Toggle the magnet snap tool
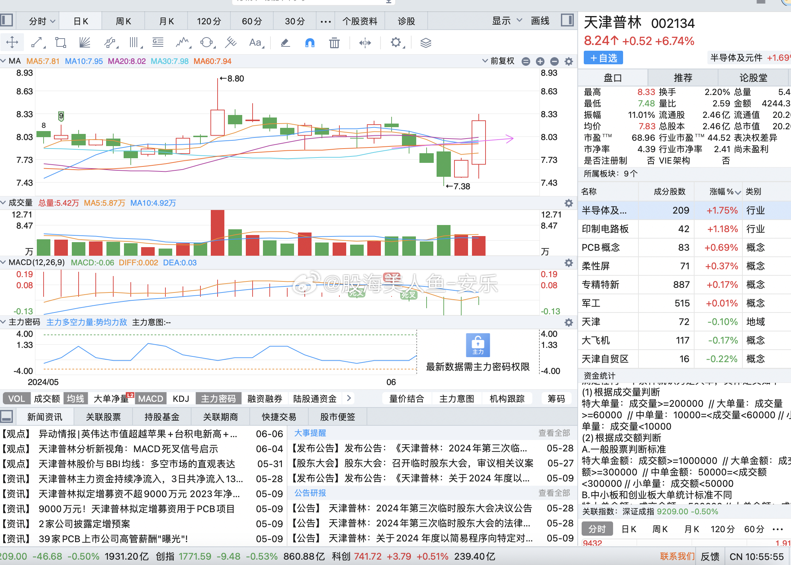 point(310,43)
